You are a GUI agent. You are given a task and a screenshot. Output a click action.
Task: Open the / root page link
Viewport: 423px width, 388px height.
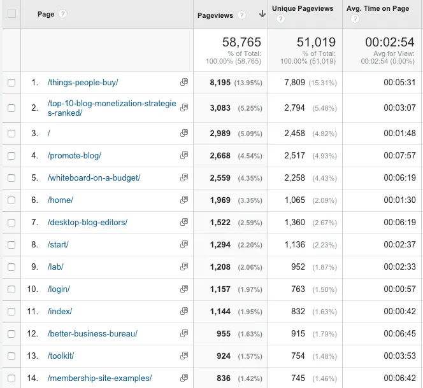point(49,133)
